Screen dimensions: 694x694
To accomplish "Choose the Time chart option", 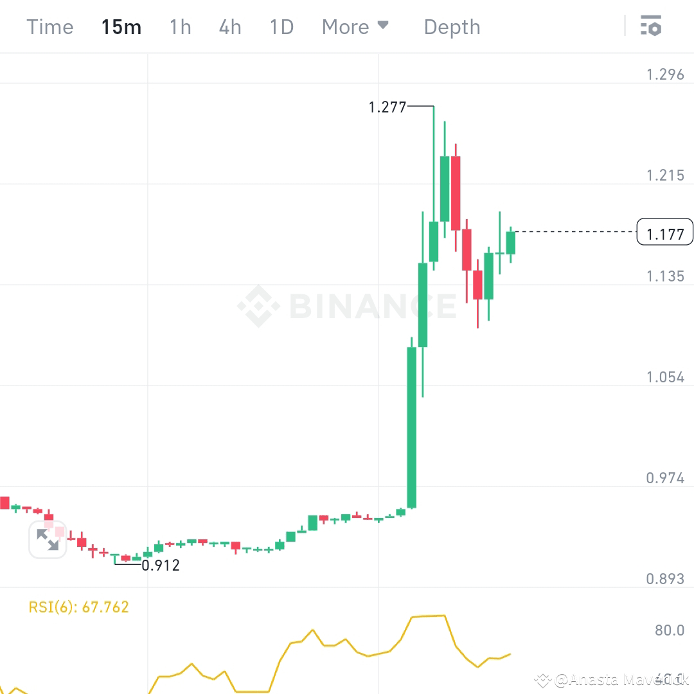I will click(49, 26).
